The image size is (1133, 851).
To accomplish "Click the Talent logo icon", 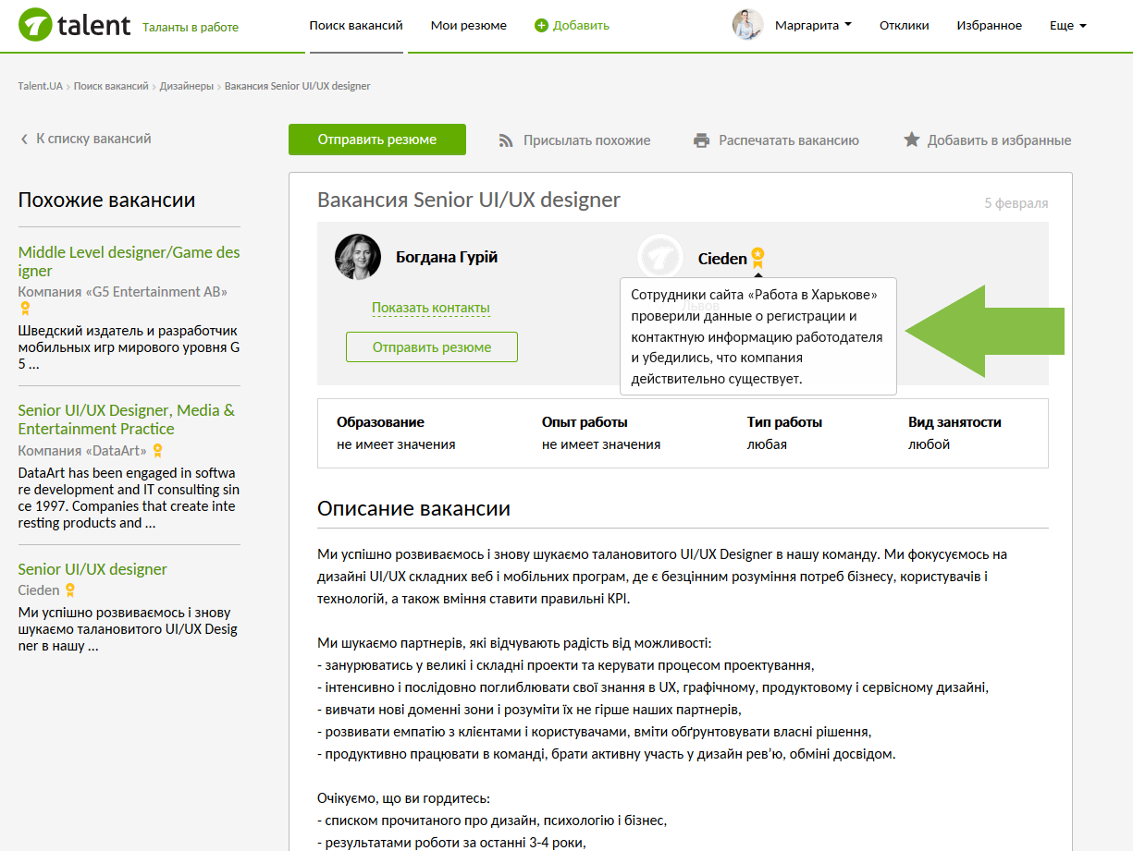I will pos(35,26).
